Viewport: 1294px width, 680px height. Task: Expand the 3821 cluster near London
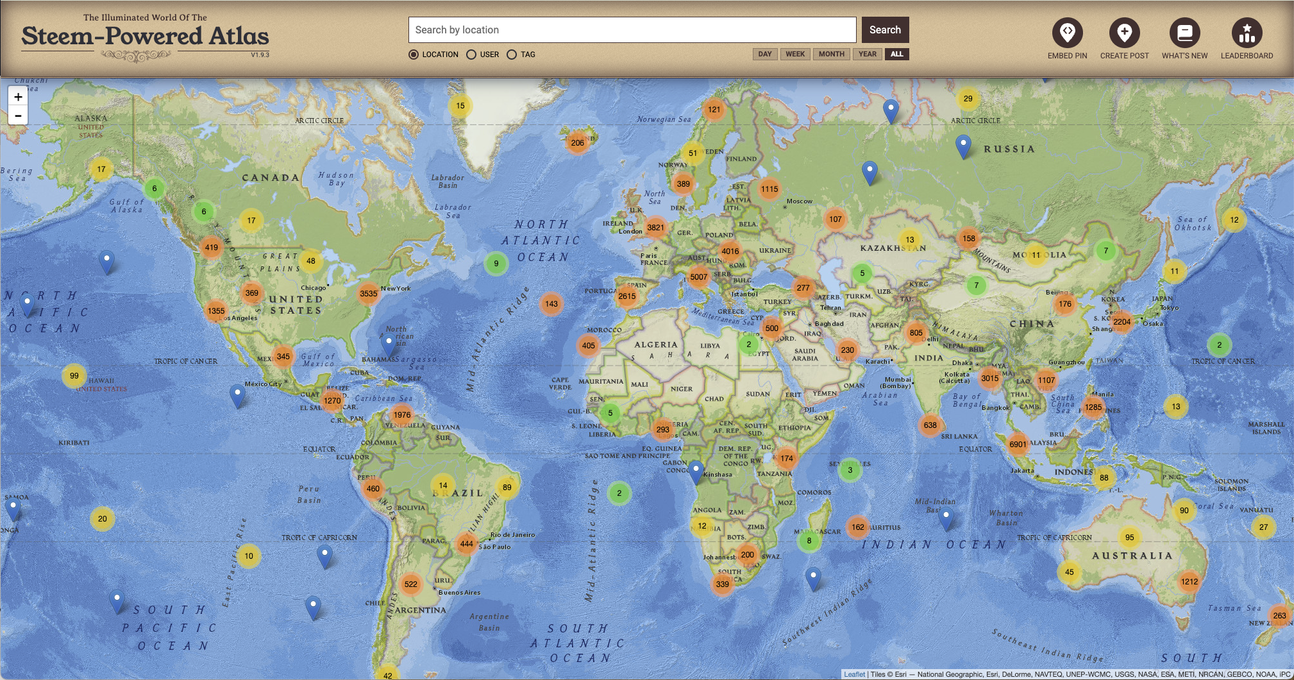click(656, 227)
